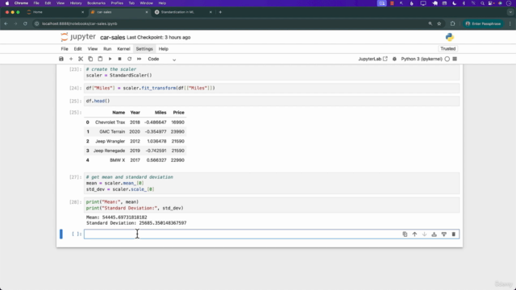Open the browser tab list chevron
516x290 pixels.
[510, 12]
